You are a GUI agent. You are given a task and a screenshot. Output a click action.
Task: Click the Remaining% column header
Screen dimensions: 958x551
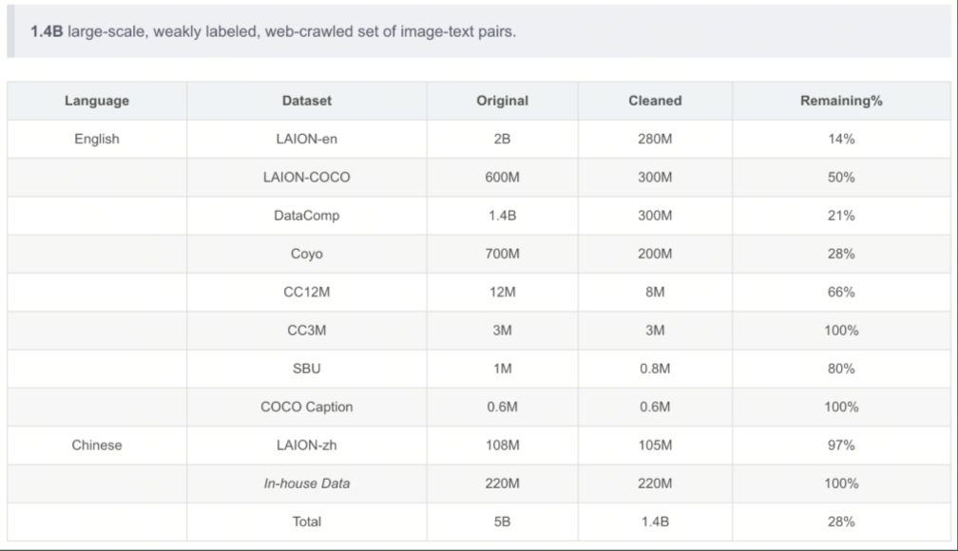(x=841, y=101)
